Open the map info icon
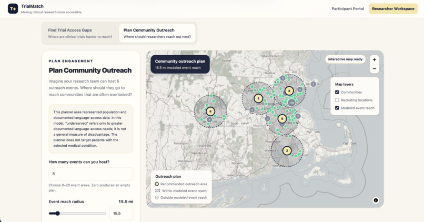 (376, 200)
